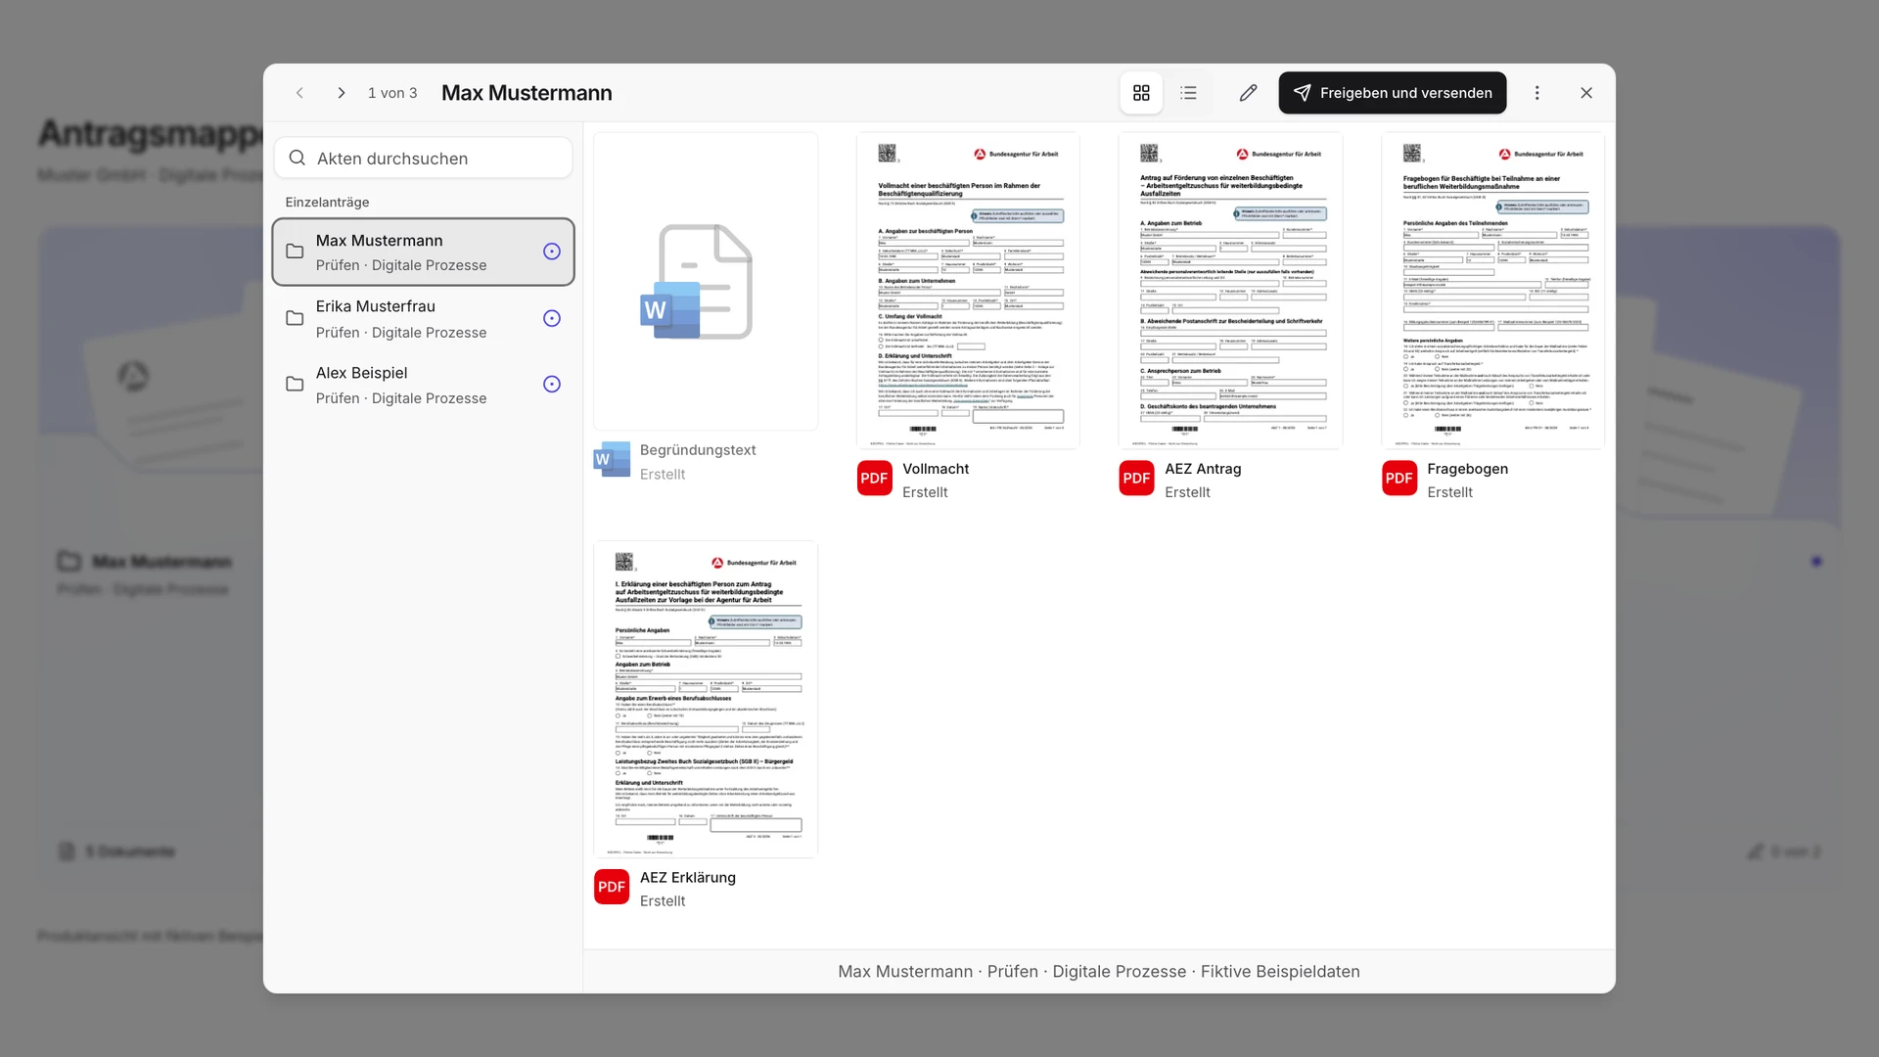Go to next file with right chevron
Image resolution: width=1879 pixels, height=1057 pixels.
[341, 93]
